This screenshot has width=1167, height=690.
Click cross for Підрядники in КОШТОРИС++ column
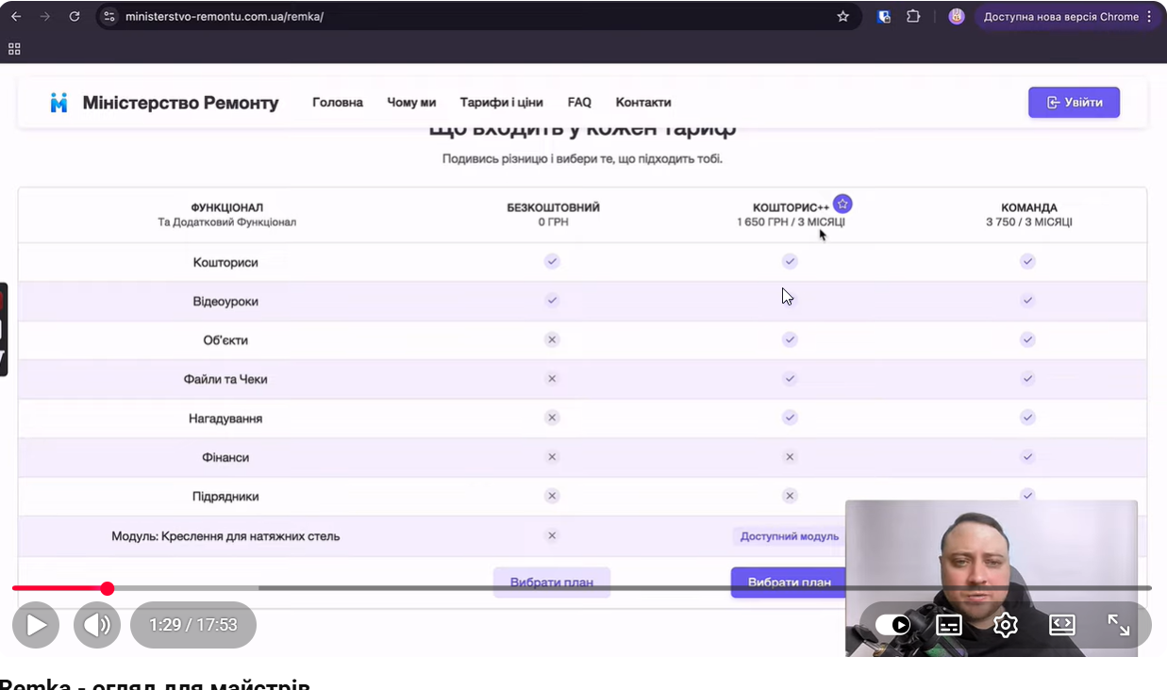click(791, 496)
